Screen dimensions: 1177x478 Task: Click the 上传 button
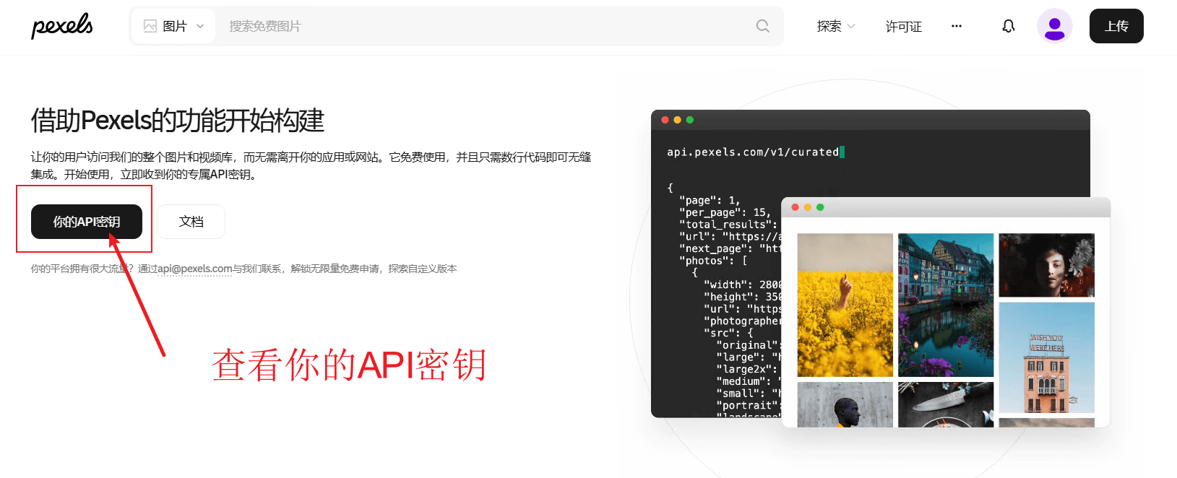(1116, 26)
